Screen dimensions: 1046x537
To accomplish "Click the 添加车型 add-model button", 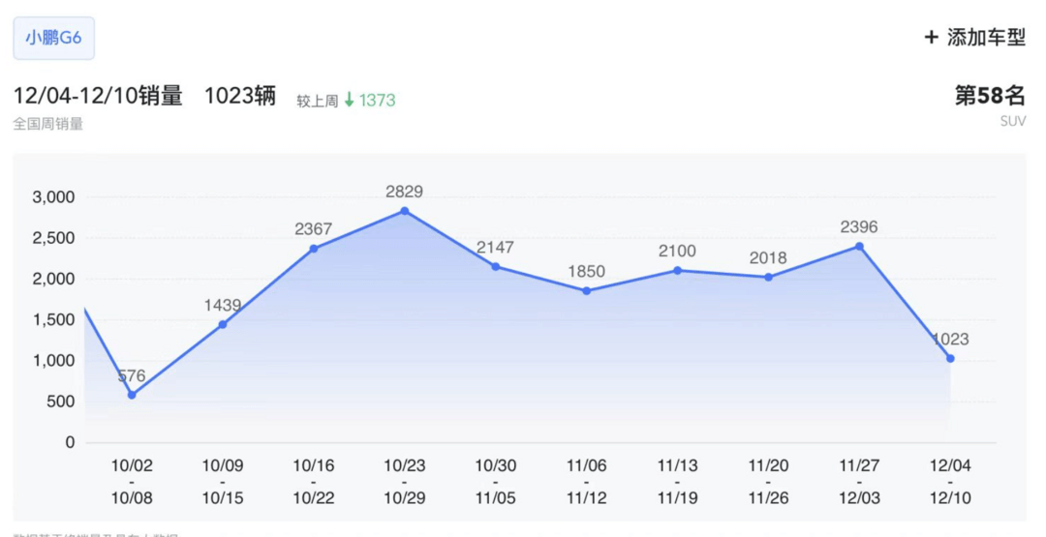I will pyautogui.click(x=974, y=38).
